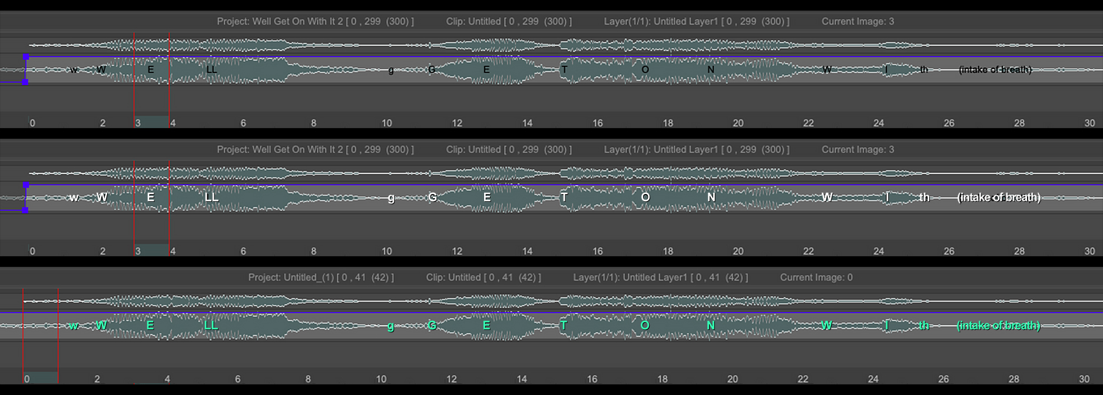Click the green "LL" phoneme label
Viewport: 1103px width, 395px height.
[x=211, y=326]
